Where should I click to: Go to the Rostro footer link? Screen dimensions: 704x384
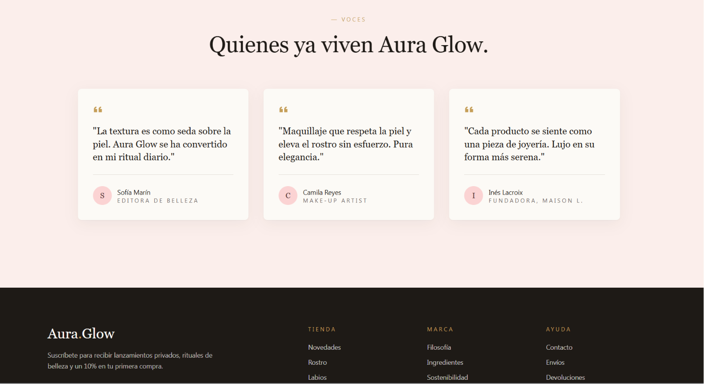coord(318,362)
